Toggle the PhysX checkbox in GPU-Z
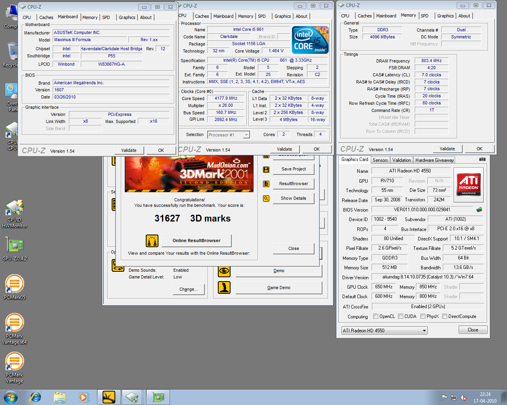 click(423, 316)
